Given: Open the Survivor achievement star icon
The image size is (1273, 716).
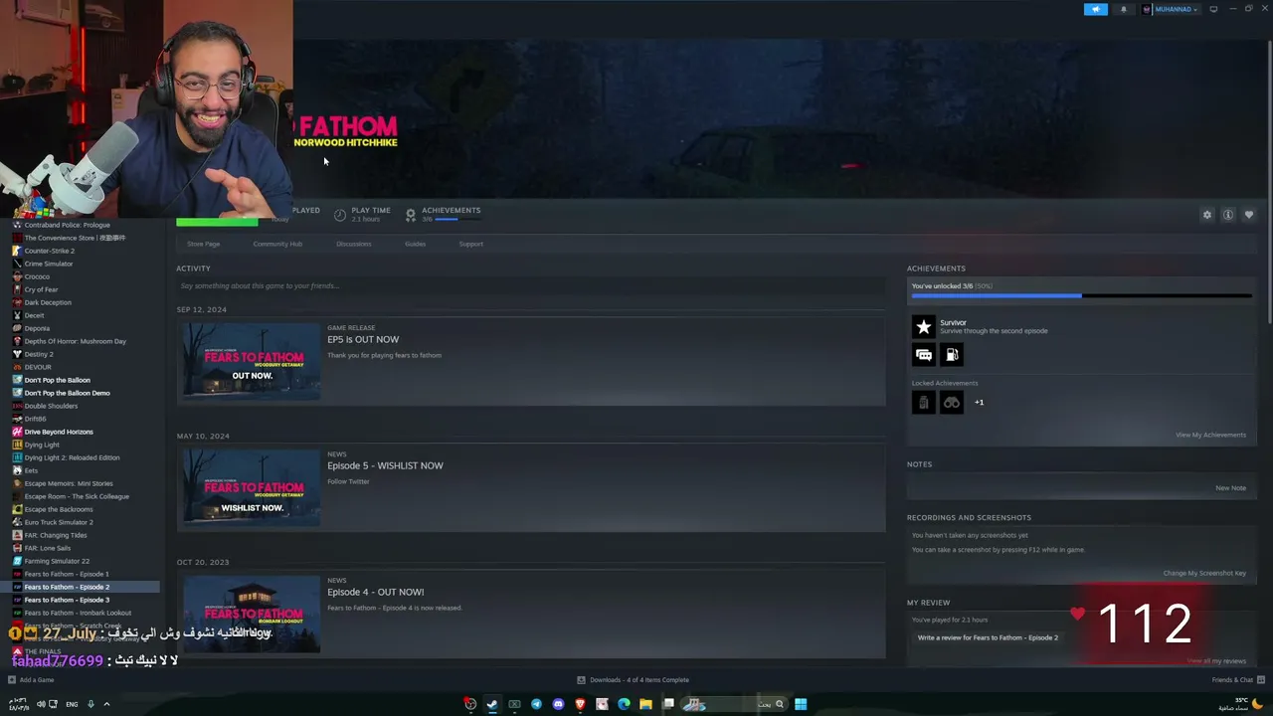Looking at the screenshot, I should tap(924, 326).
